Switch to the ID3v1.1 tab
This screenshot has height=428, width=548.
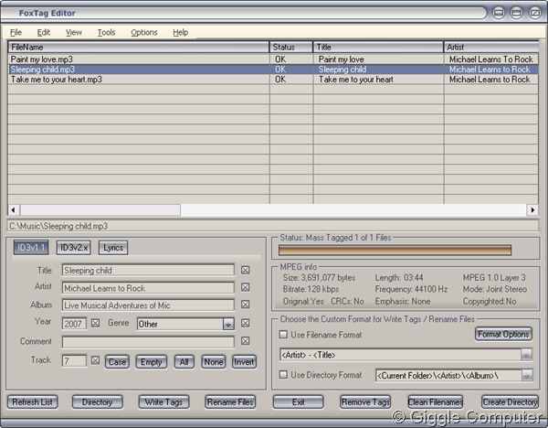pyautogui.click(x=31, y=248)
